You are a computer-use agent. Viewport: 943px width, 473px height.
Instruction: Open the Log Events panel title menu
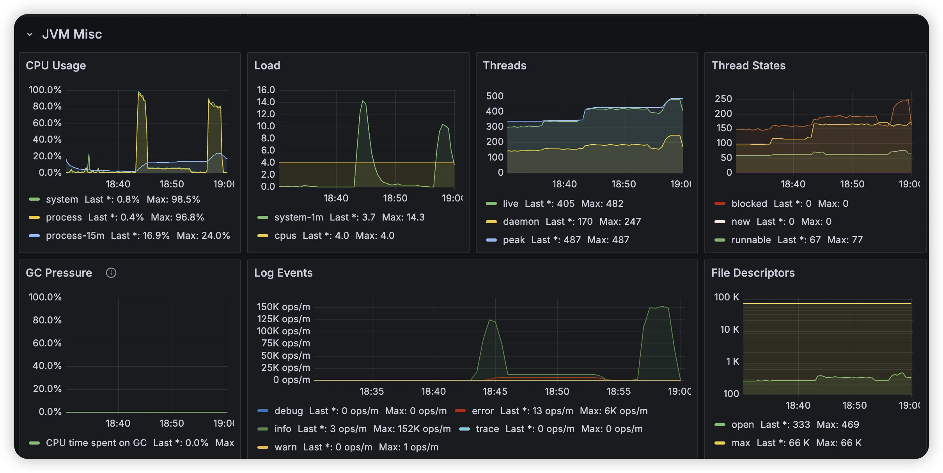coord(283,273)
